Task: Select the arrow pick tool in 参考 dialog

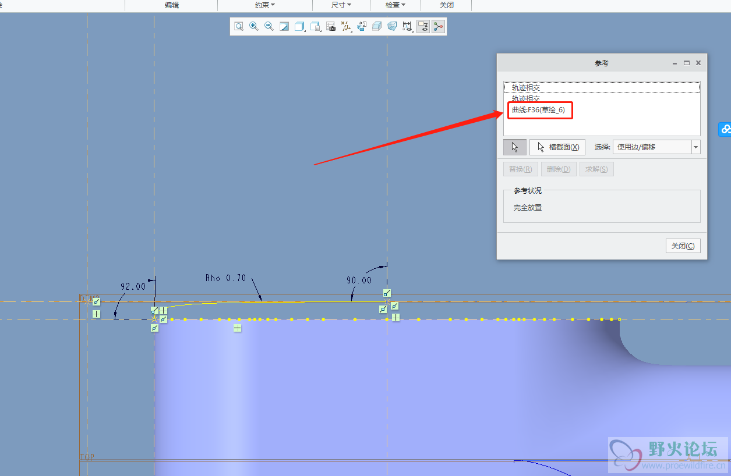Action: [x=515, y=147]
